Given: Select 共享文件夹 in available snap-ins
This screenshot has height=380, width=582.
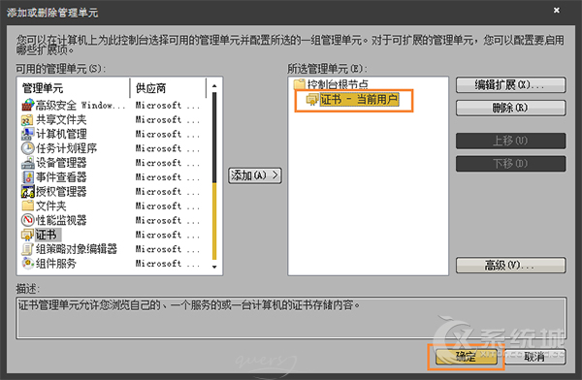Looking at the screenshot, I should (x=61, y=120).
